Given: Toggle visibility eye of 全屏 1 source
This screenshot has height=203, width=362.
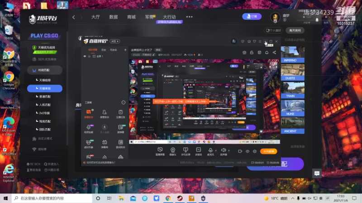Looking at the screenshot, I should tap(85, 56).
